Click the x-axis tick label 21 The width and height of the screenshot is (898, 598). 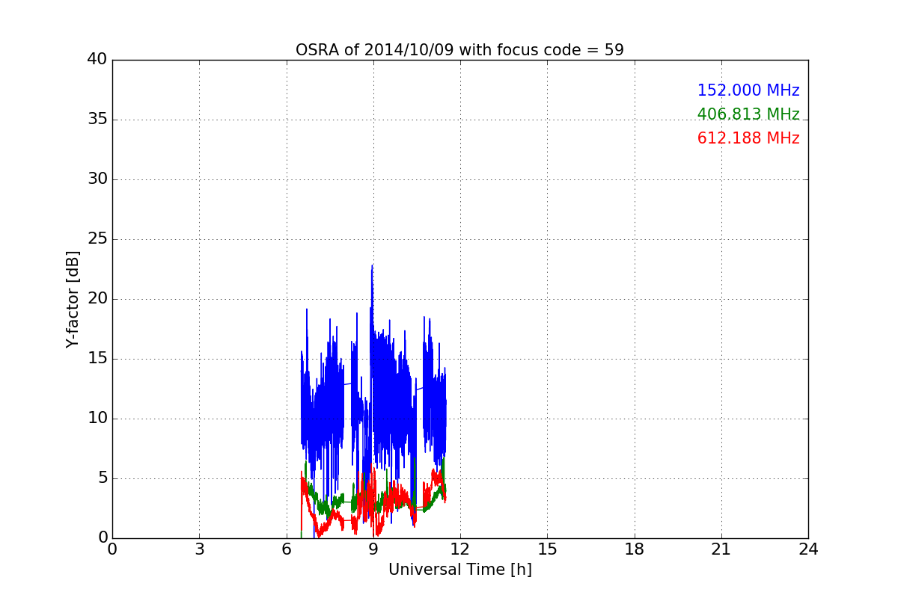[721, 549]
